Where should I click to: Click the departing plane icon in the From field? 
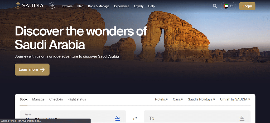(118, 118)
